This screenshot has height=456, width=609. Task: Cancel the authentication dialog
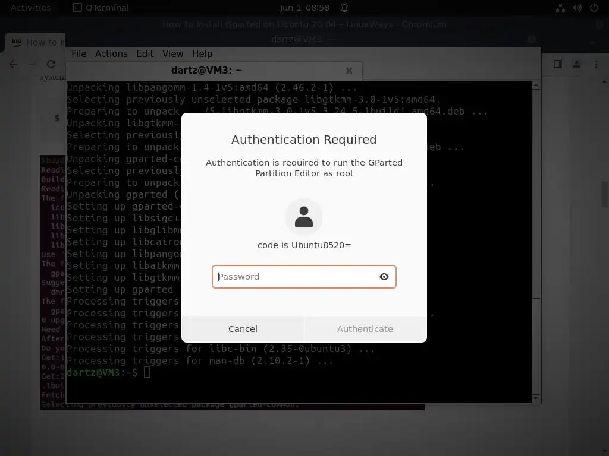[243, 329]
